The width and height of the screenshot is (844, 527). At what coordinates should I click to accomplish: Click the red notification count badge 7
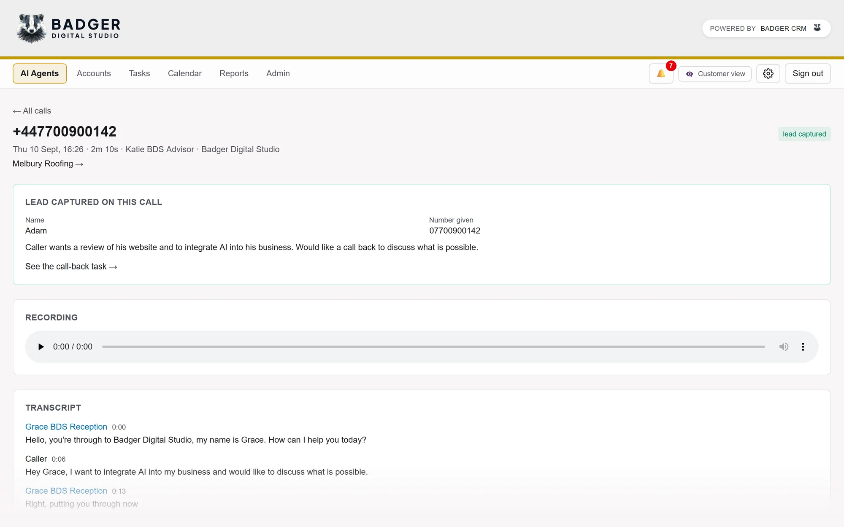click(671, 66)
